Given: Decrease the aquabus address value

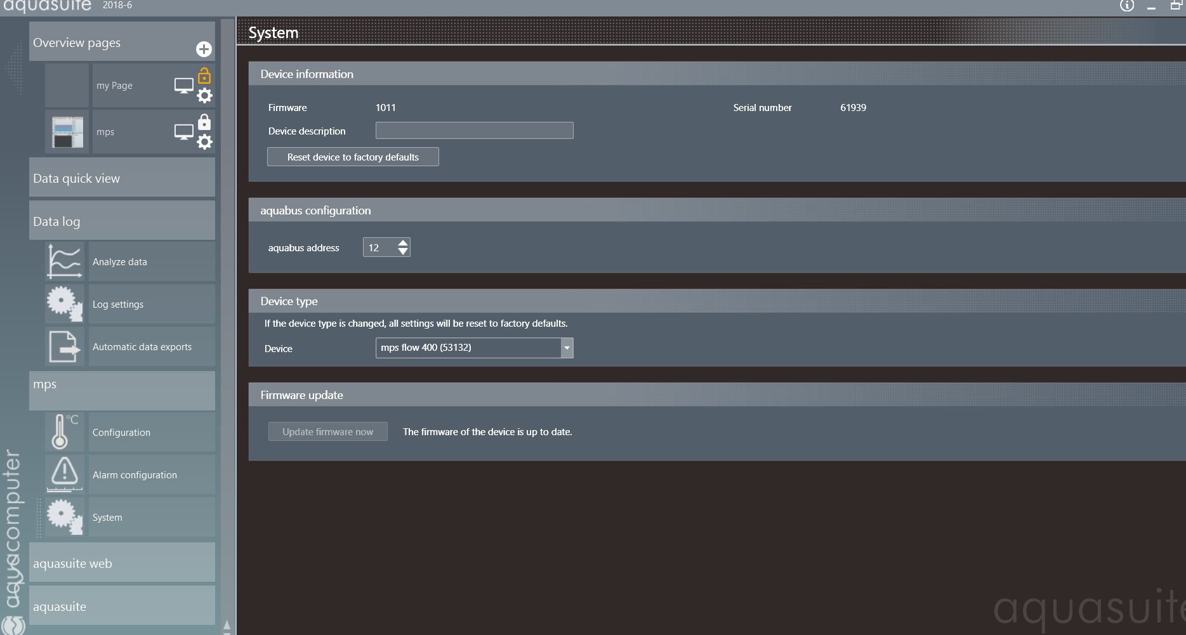Looking at the screenshot, I should (x=403, y=252).
